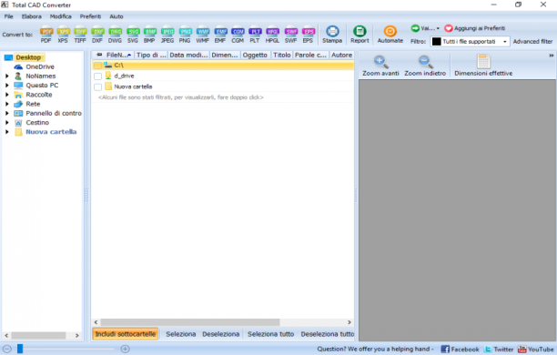Image resolution: width=557 pixels, height=355 pixels.
Task: Convert to SVG icon
Action: point(133,35)
